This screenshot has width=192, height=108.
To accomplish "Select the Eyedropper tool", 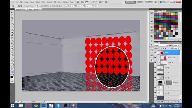I will [x=12, y=26].
